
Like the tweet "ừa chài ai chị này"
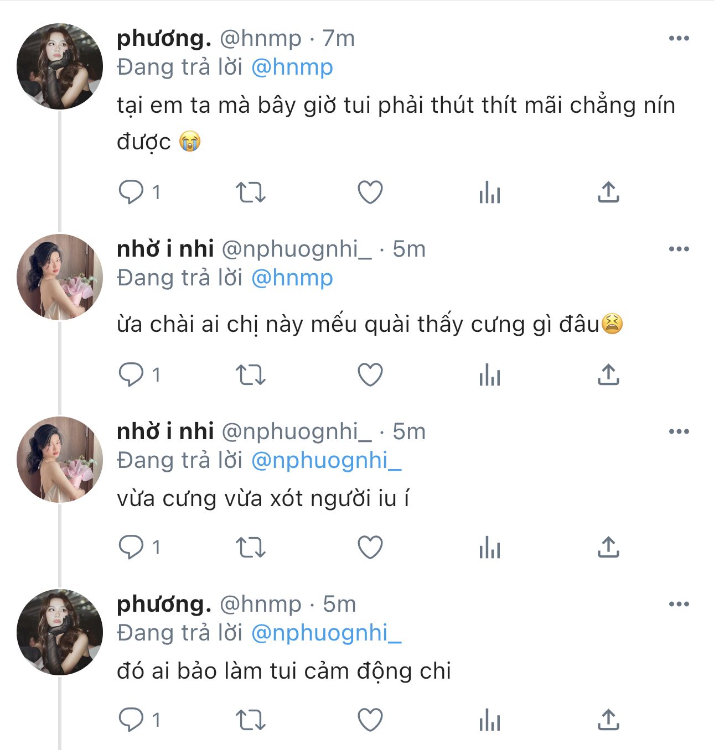pos(370,375)
